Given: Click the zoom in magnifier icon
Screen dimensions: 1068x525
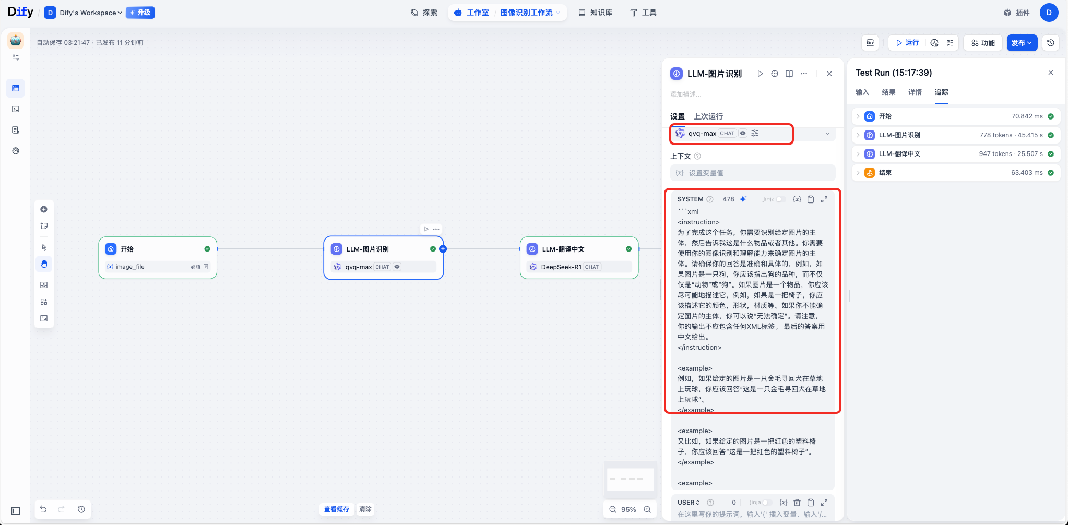Looking at the screenshot, I should click(x=647, y=509).
